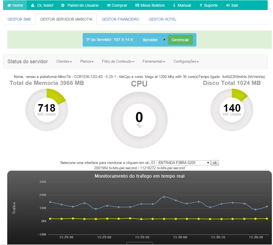This screenshot has height=245, width=273.
Task: Open the Manual page
Action: 182,5
